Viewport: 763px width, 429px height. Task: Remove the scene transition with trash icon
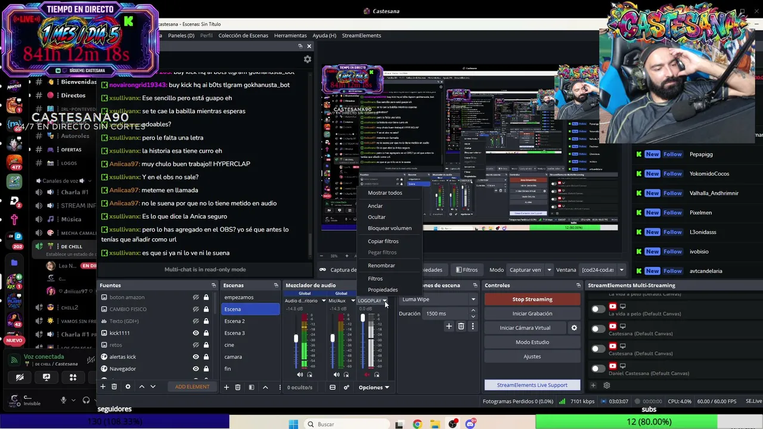[x=461, y=326]
